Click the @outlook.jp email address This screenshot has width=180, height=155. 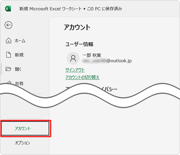tap(107, 61)
